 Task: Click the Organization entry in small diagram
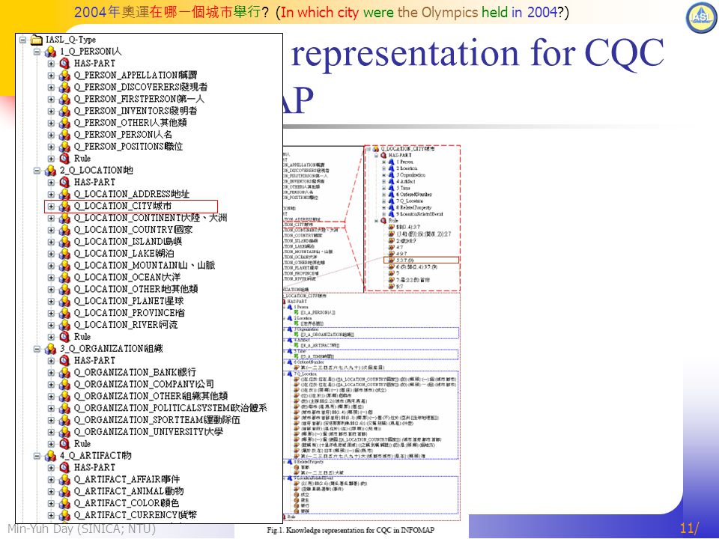tap(411, 175)
